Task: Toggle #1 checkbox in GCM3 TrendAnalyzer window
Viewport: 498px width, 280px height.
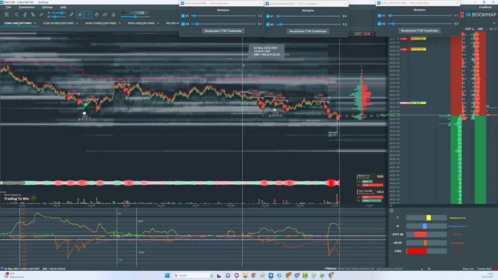Action: click(380, 16)
